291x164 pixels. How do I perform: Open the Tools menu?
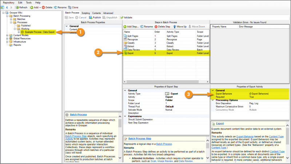coord(29,3)
